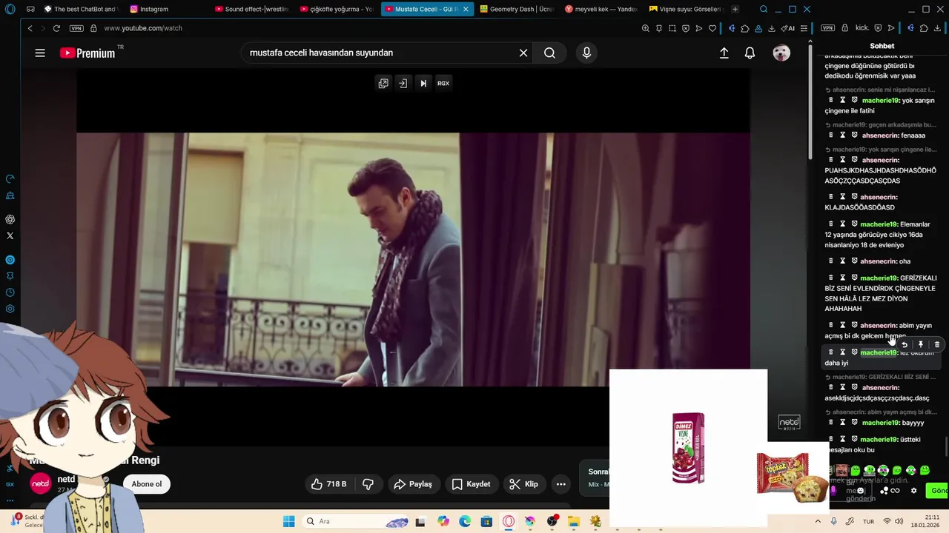This screenshot has width=949, height=533.
Task: Start voice search with microphone icon
Action: [586, 53]
